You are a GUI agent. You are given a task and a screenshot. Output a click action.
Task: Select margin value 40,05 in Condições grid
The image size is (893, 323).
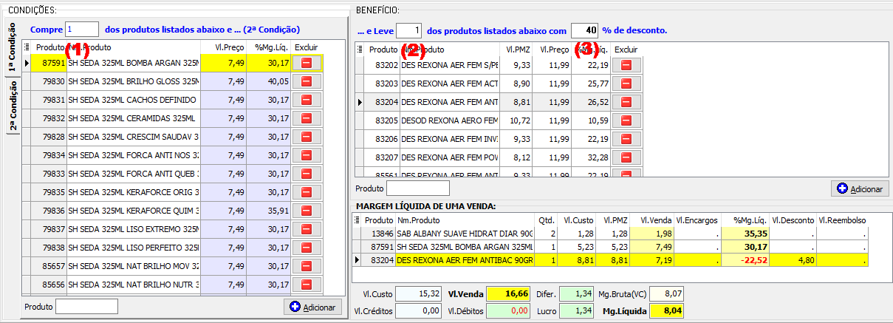(269, 81)
